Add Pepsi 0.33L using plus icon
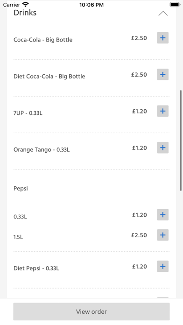The width and height of the screenshot is (183, 325). tap(162, 215)
